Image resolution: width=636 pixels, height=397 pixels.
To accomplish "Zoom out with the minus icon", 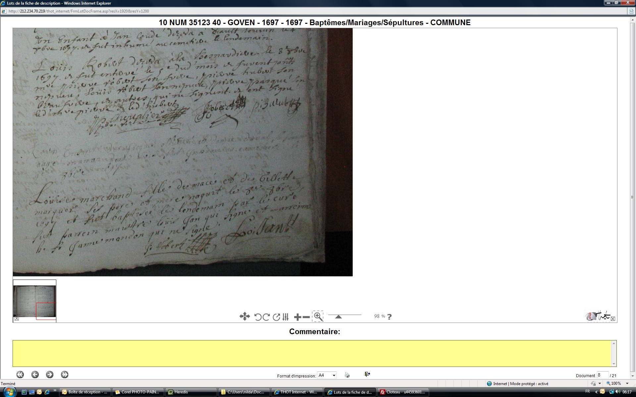I will 306,317.
